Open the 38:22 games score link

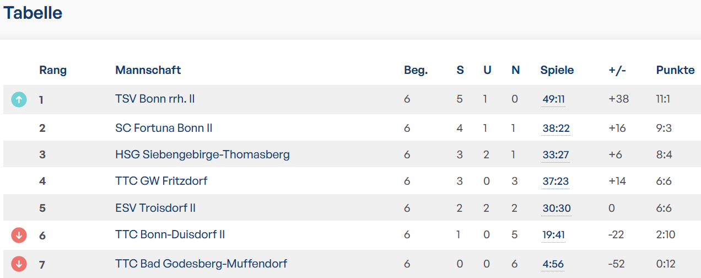pos(556,129)
